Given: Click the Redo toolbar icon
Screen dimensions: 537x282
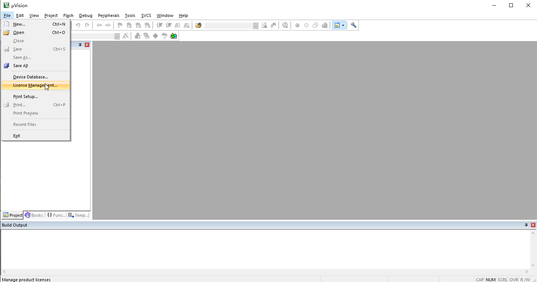Looking at the screenshot, I should click(87, 25).
